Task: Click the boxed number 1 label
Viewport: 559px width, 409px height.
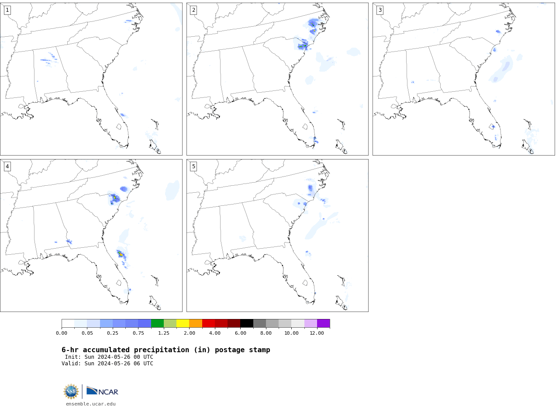Action: click(7, 10)
